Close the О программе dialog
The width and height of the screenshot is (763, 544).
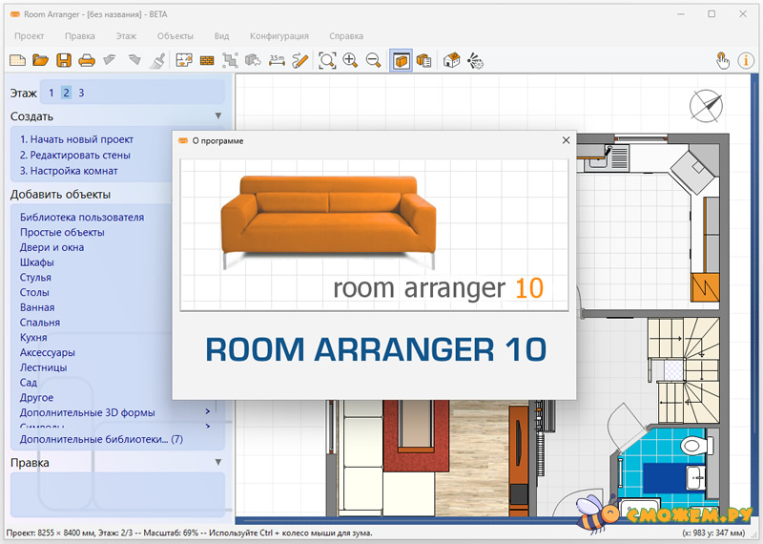566,140
